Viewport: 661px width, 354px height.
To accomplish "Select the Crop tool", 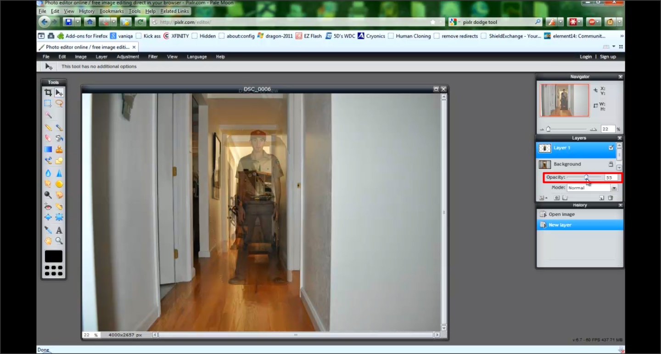I will (48, 93).
